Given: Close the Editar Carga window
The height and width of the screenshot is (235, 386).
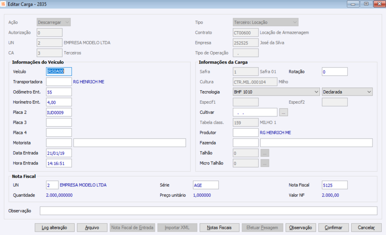Looking at the screenshot, I should (379, 4).
